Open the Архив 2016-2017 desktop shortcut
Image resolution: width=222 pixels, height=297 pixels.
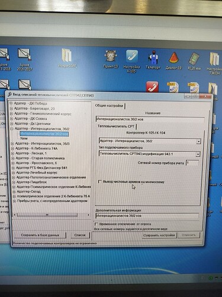(24, 60)
